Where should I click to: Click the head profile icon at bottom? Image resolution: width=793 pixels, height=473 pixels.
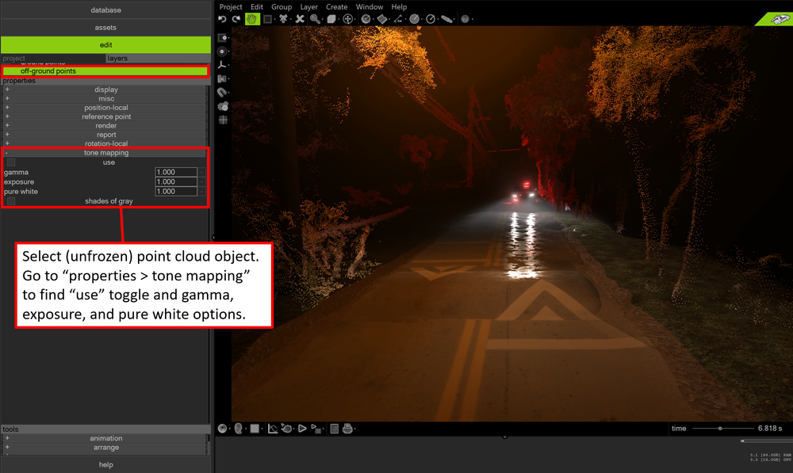pos(238,429)
